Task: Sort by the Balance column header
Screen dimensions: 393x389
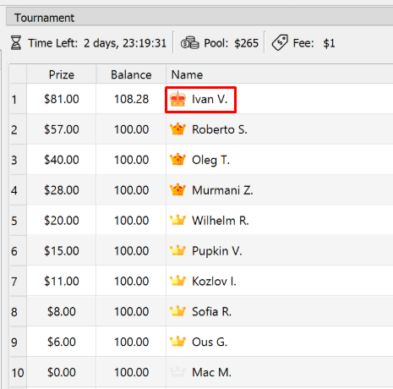Action: click(x=131, y=74)
